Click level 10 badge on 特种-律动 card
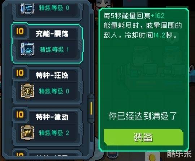Image resolution: width=195 pixels, height=161 pixels. [x=20, y=115]
